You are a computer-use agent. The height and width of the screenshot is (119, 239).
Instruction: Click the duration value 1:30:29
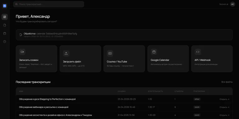(x=152, y=115)
